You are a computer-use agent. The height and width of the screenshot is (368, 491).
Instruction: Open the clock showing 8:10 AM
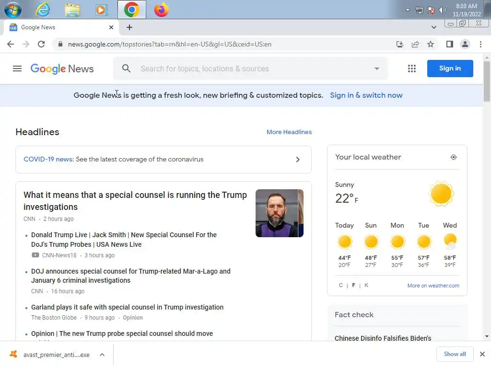click(466, 10)
